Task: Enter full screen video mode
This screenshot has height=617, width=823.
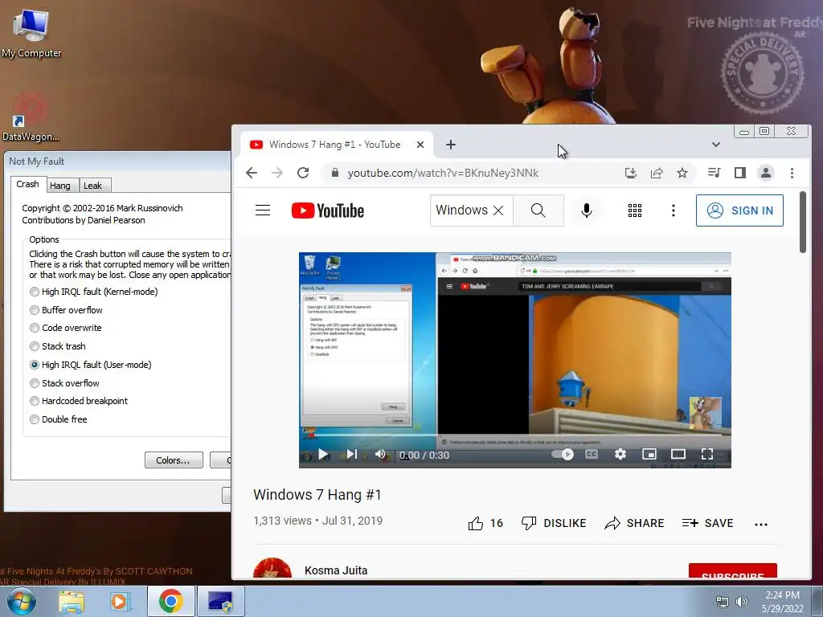Action: (x=707, y=455)
